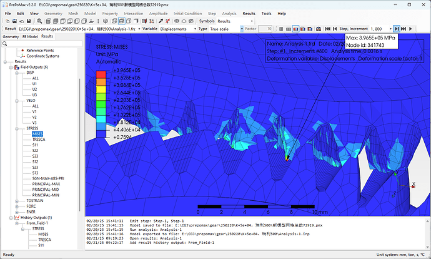Switch to the FE Model tab
Screen dimensions: 431x259
pos(30,37)
